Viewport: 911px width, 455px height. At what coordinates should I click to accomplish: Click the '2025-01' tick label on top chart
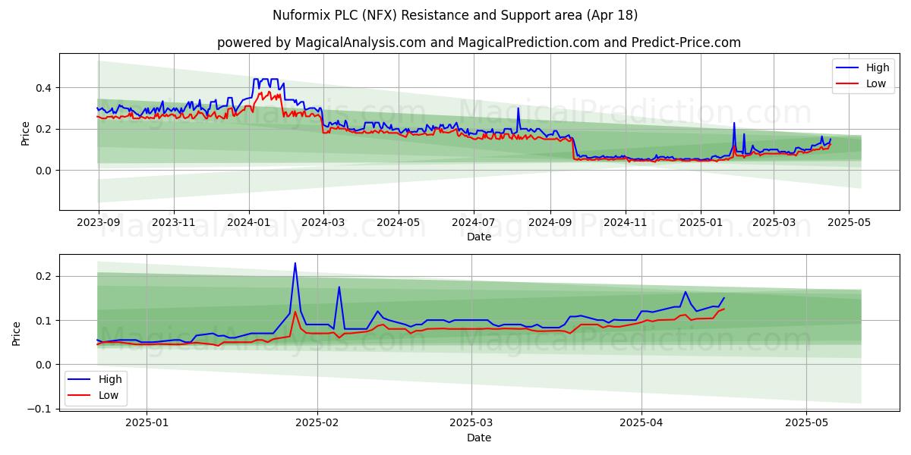(x=701, y=224)
